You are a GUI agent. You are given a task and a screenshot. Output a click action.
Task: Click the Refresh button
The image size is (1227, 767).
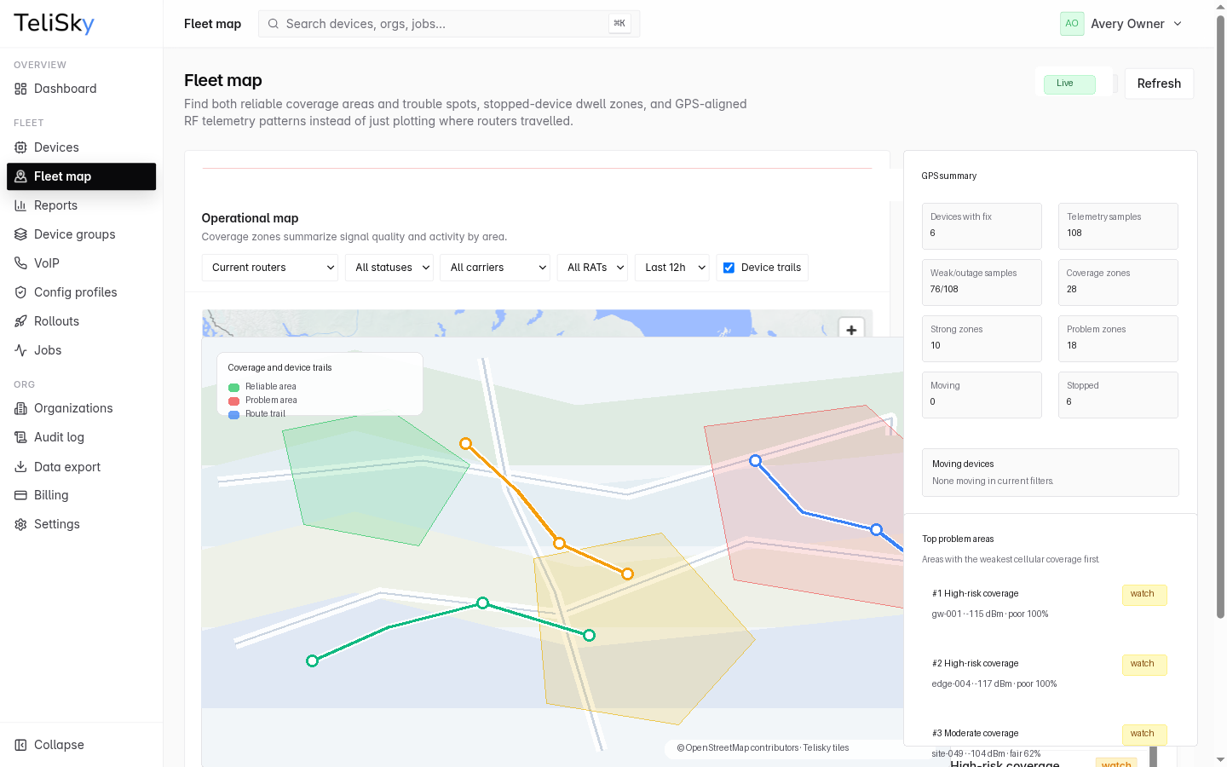[1159, 84]
